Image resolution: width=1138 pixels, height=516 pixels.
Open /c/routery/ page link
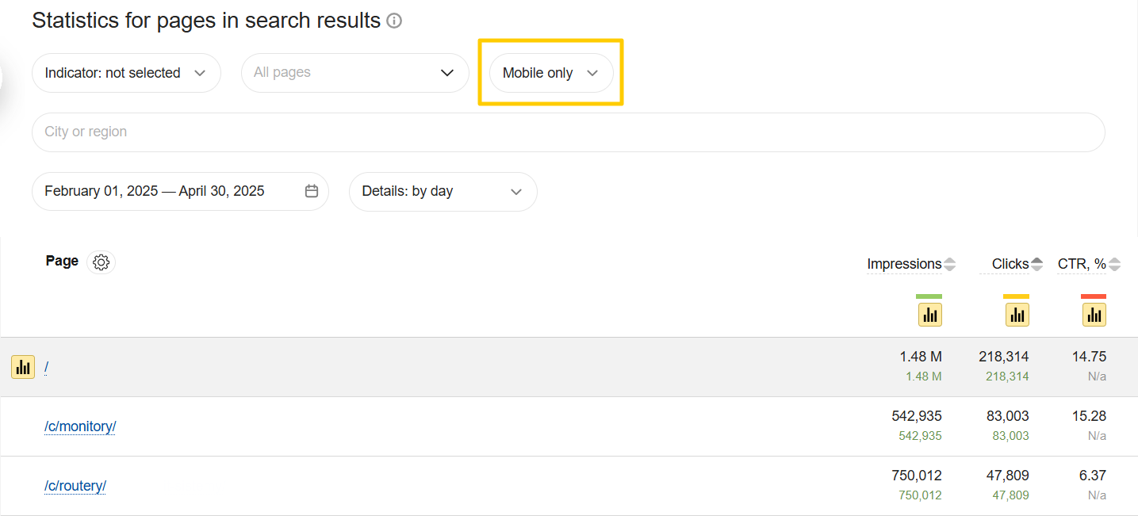pos(75,486)
